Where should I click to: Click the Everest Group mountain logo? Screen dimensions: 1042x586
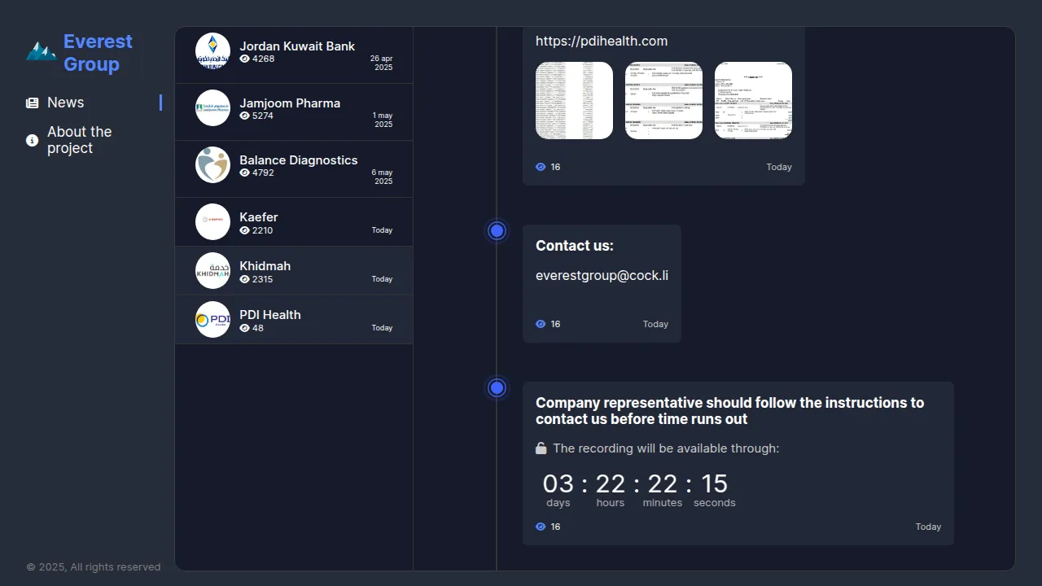pos(41,52)
